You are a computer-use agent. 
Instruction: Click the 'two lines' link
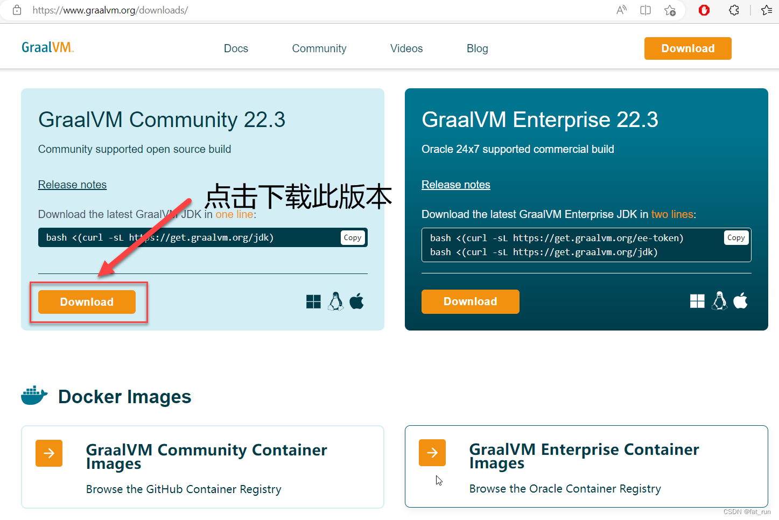[x=672, y=214]
